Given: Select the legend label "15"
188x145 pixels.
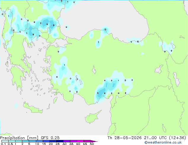Looking at the screenshot, I should (44, 144).
